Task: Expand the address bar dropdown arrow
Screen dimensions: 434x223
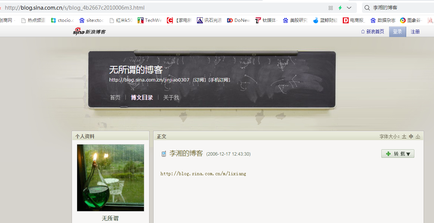Action: [349, 8]
